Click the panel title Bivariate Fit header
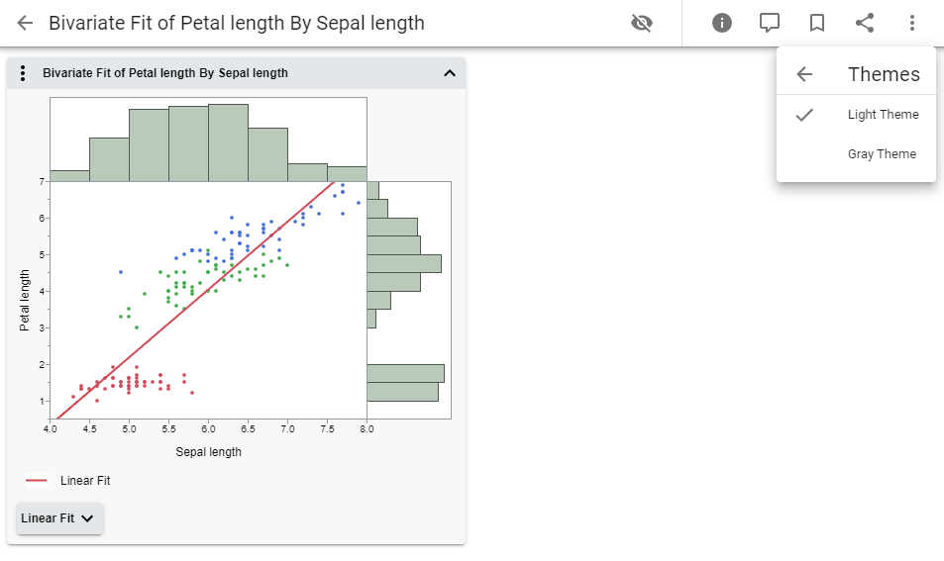 click(165, 73)
